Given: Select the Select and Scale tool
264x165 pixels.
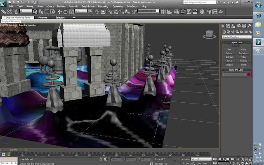Looking at the screenshot, I should point(71,12).
